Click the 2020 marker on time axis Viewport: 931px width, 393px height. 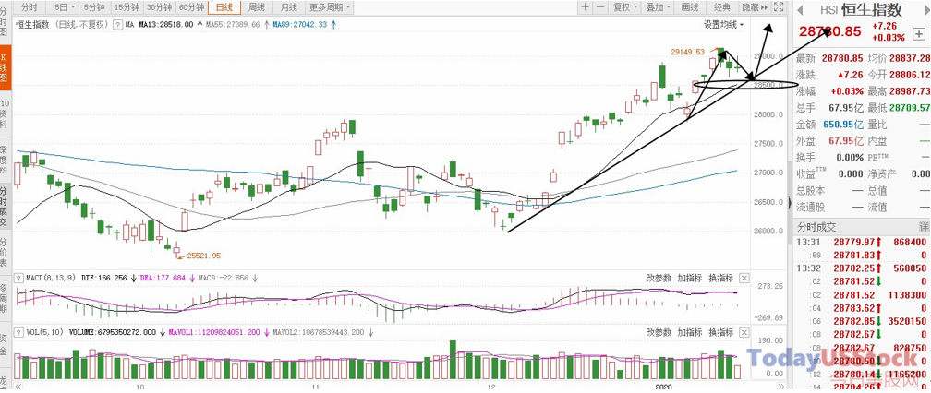tap(663, 386)
